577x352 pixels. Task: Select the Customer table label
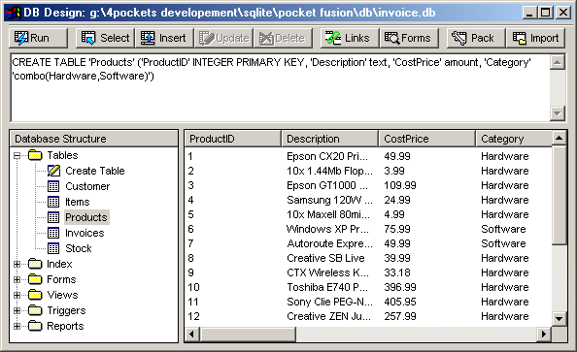87,186
